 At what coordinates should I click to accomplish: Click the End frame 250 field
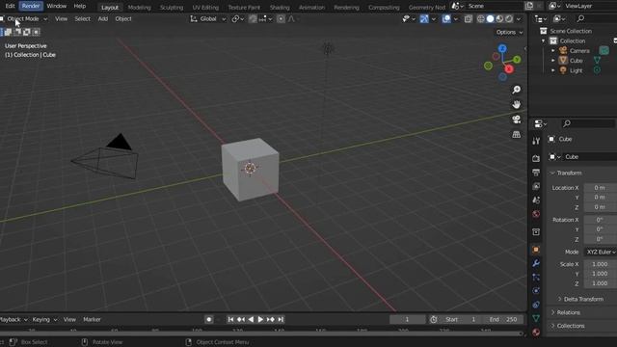(x=504, y=319)
